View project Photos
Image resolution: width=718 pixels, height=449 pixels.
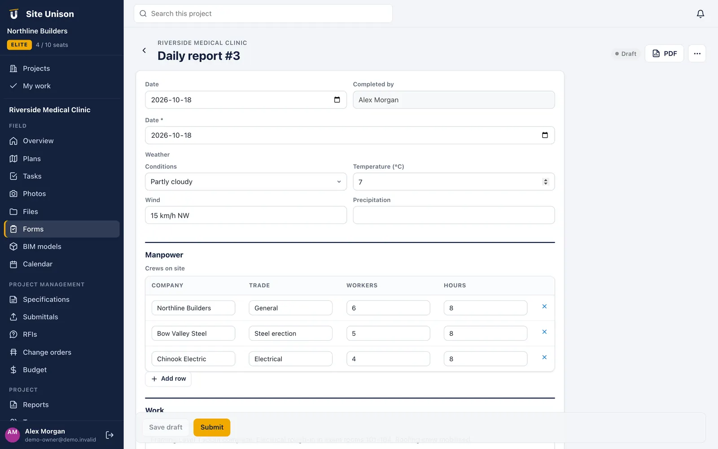click(x=61, y=194)
